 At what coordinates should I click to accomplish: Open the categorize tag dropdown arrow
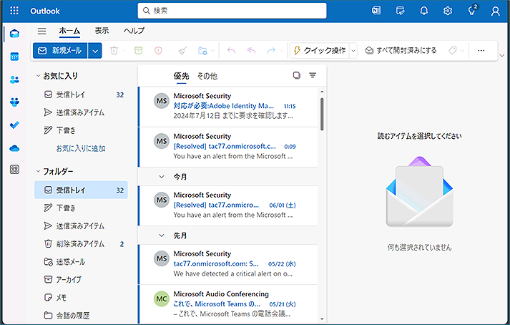click(x=462, y=51)
